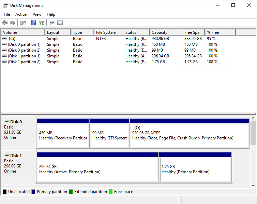Screen dimensions: 257x204
Task: Select the 99 MB EFI System block
Action: coord(109,133)
